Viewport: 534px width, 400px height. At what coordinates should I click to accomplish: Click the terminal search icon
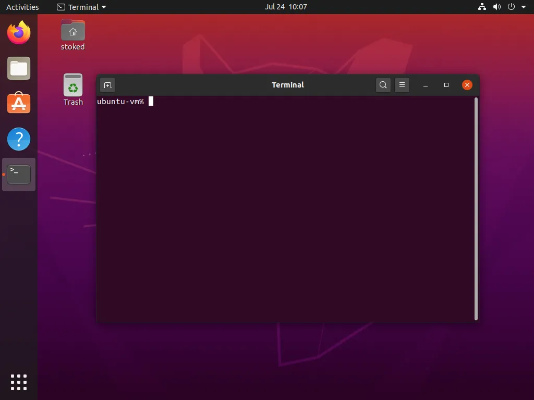[x=383, y=85]
